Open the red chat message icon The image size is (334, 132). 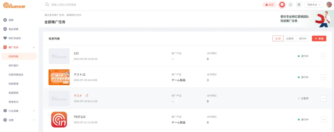(x=282, y=5)
